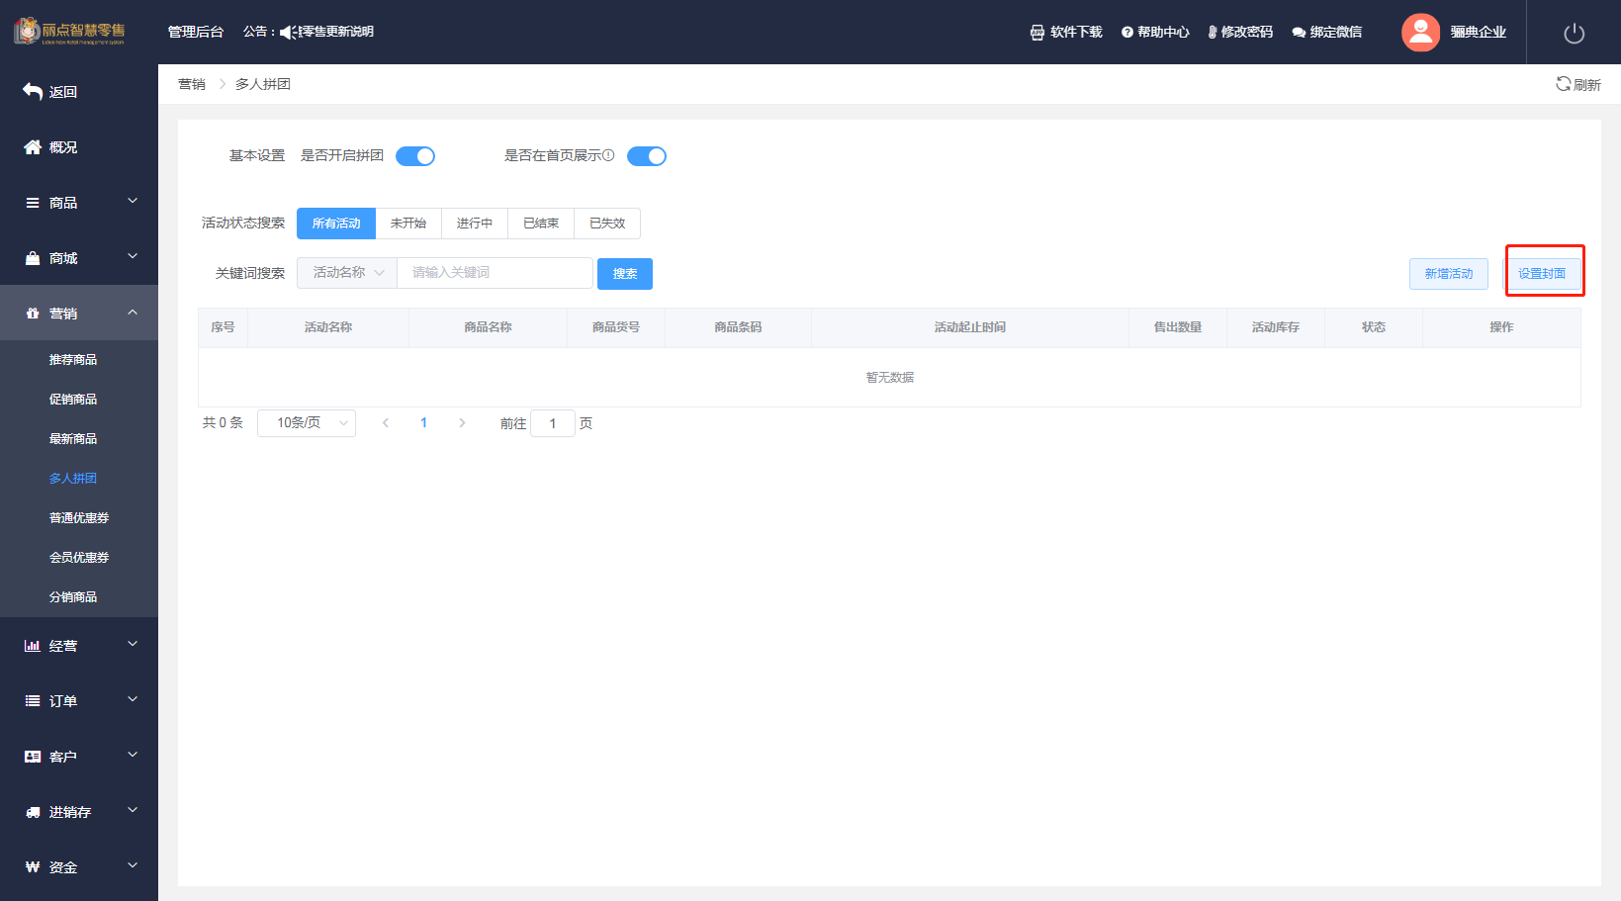This screenshot has height=901, width=1621.
Task: Click the shopping bag icon beside 商城
Action: [33, 257]
